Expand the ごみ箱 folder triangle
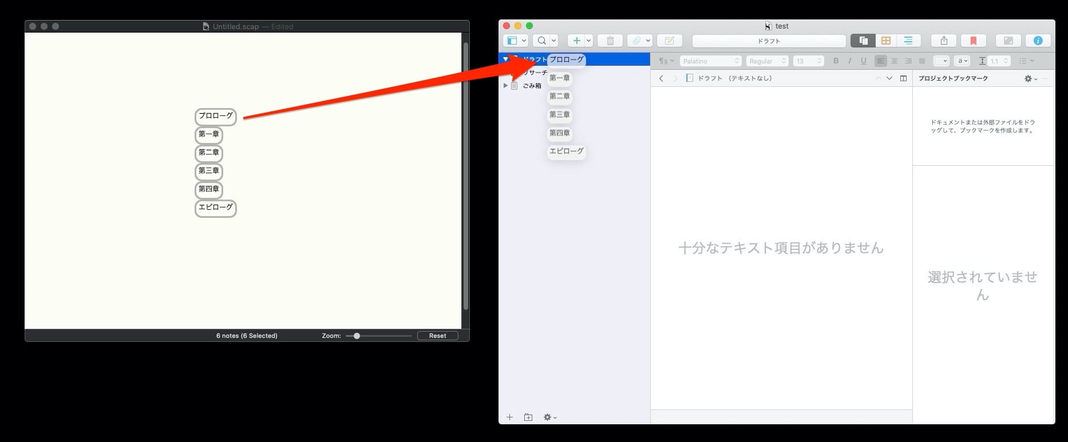The height and width of the screenshot is (442, 1068). point(505,86)
